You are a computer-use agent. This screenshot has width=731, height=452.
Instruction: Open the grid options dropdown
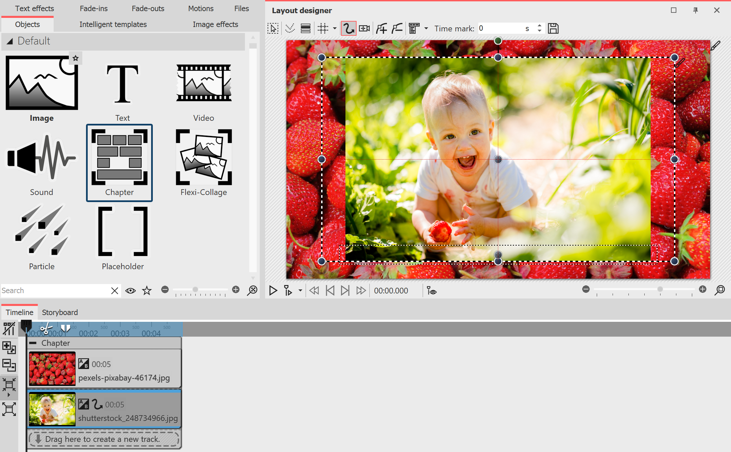coord(334,28)
